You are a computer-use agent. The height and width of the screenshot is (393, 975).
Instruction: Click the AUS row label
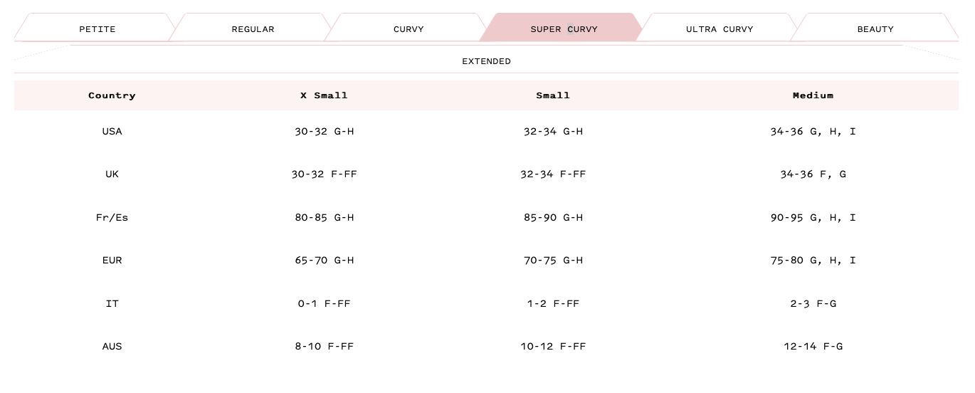coord(112,347)
